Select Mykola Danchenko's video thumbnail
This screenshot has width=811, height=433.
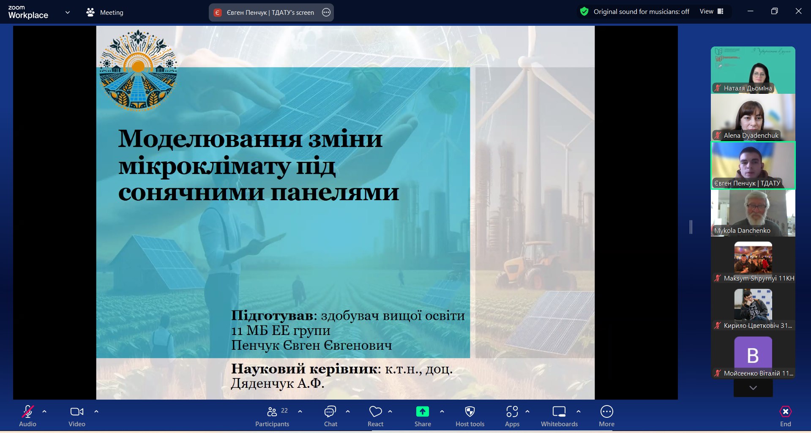pos(753,213)
